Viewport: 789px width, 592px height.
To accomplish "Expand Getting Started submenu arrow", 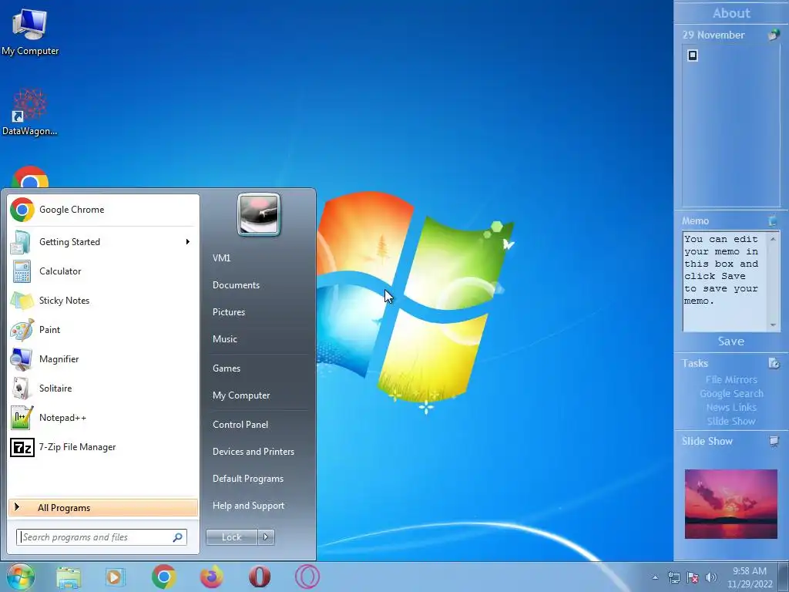I will pos(188,241).
